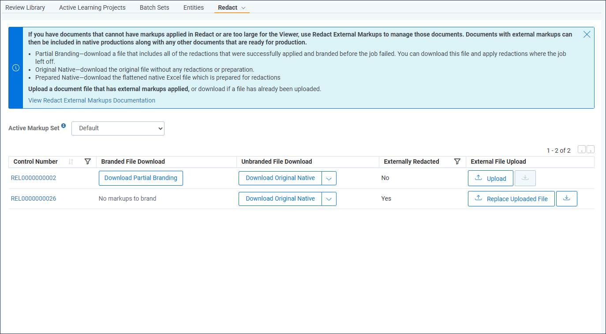Viewport: 606px width, 334px height.
Task: Go to the previous page arrow
Action: pyautogui.click(x=582, y=150)
